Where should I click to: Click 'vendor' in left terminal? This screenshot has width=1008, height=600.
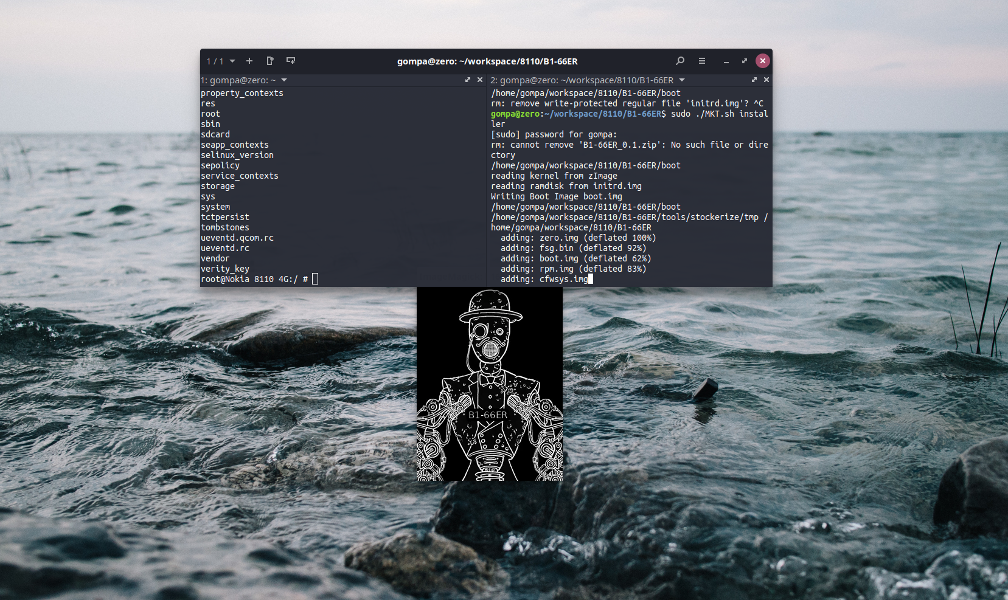click(215, 258)
